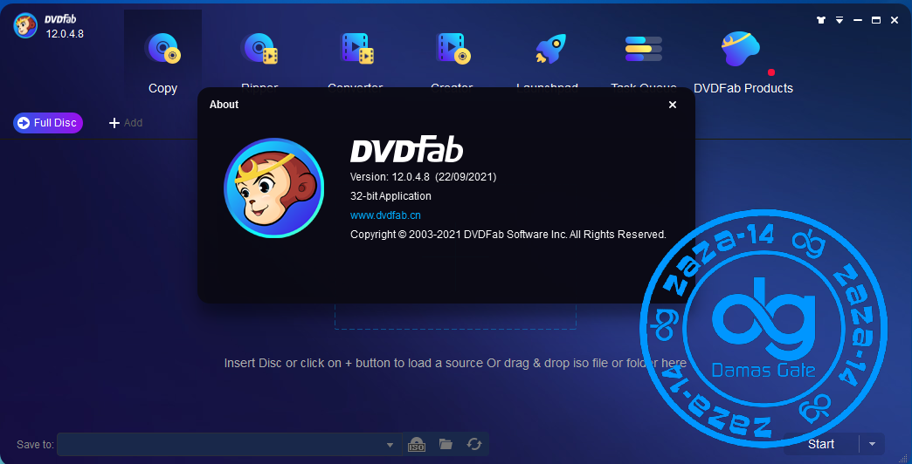Open DVDFab Products page

pyautogui.click(x=743, y=62)
